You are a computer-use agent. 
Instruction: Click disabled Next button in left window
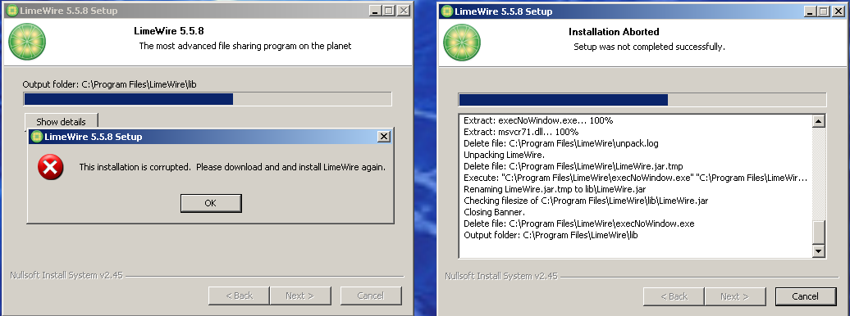pyautogui.click(x=299, y=296)
